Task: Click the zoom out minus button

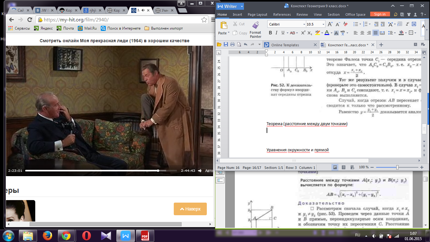Action: (372, 167)
